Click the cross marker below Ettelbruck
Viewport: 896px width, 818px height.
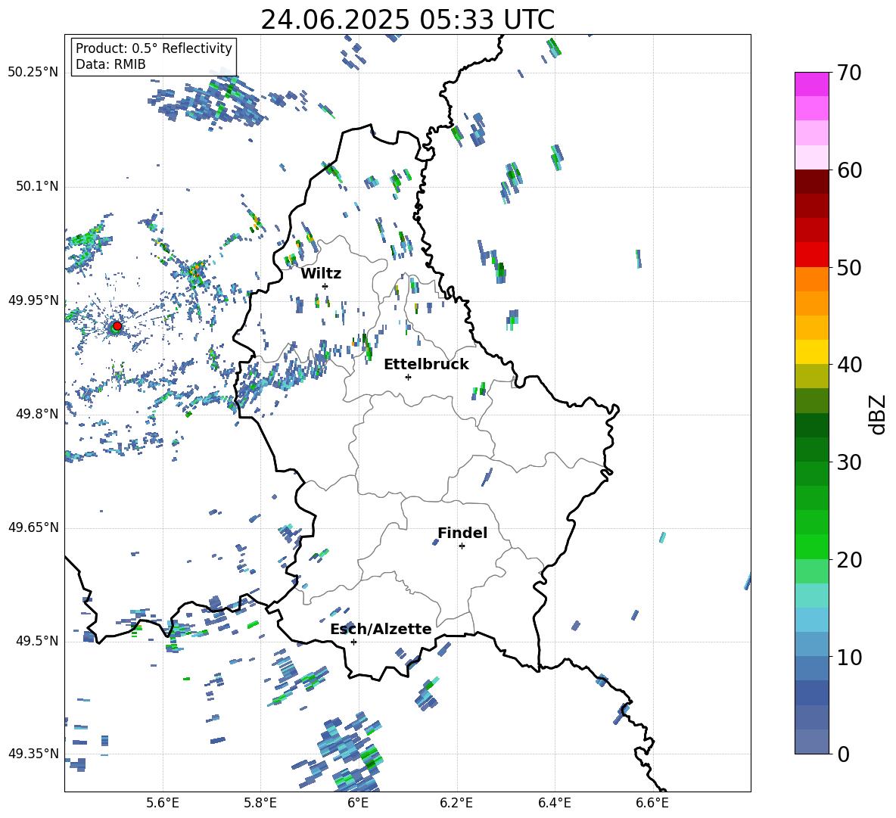point(408,377)
